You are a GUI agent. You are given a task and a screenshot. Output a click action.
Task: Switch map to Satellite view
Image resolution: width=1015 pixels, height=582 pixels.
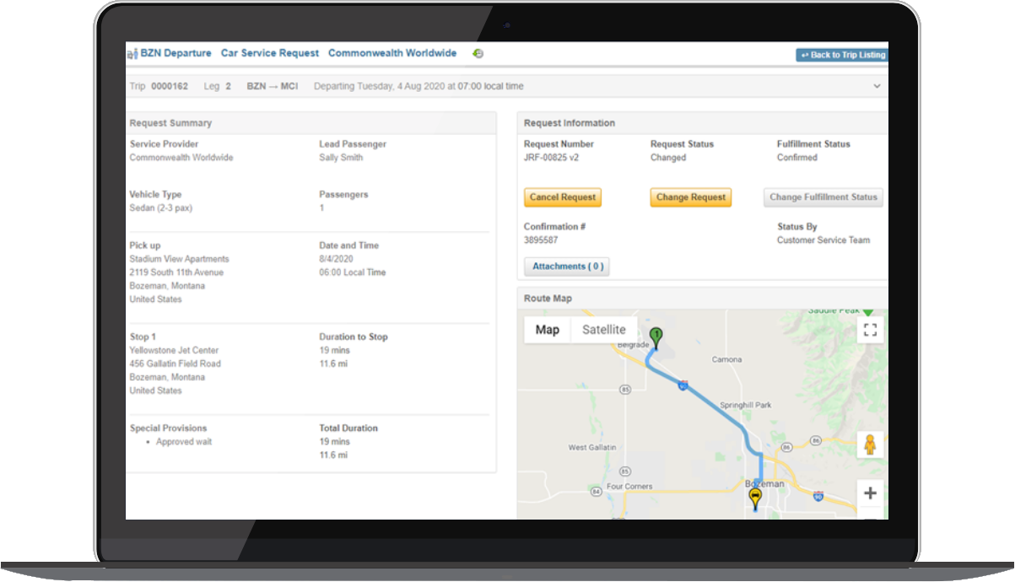[x=604, y=330]
